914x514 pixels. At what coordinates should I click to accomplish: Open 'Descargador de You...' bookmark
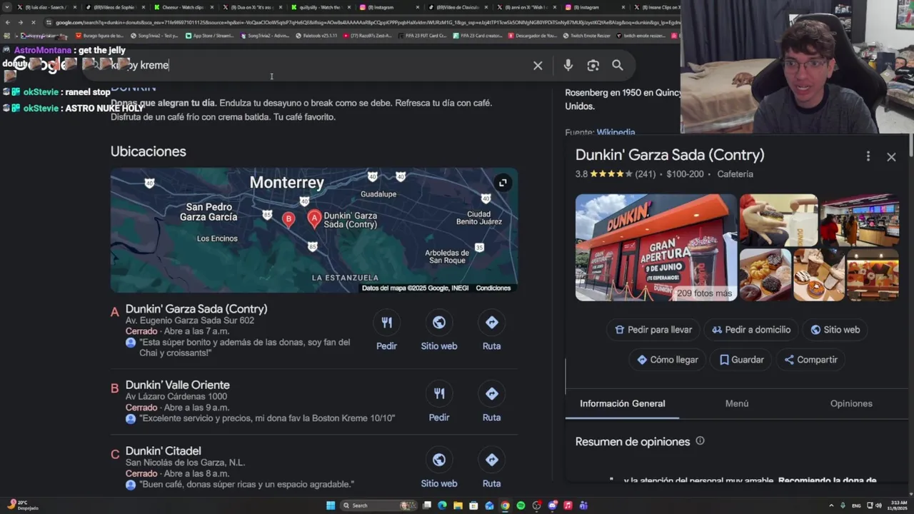(532, 36)
